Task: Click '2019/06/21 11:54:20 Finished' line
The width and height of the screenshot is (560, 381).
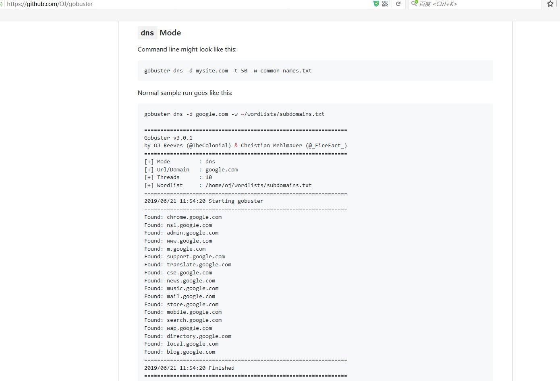Action: (x=189, y=368)
